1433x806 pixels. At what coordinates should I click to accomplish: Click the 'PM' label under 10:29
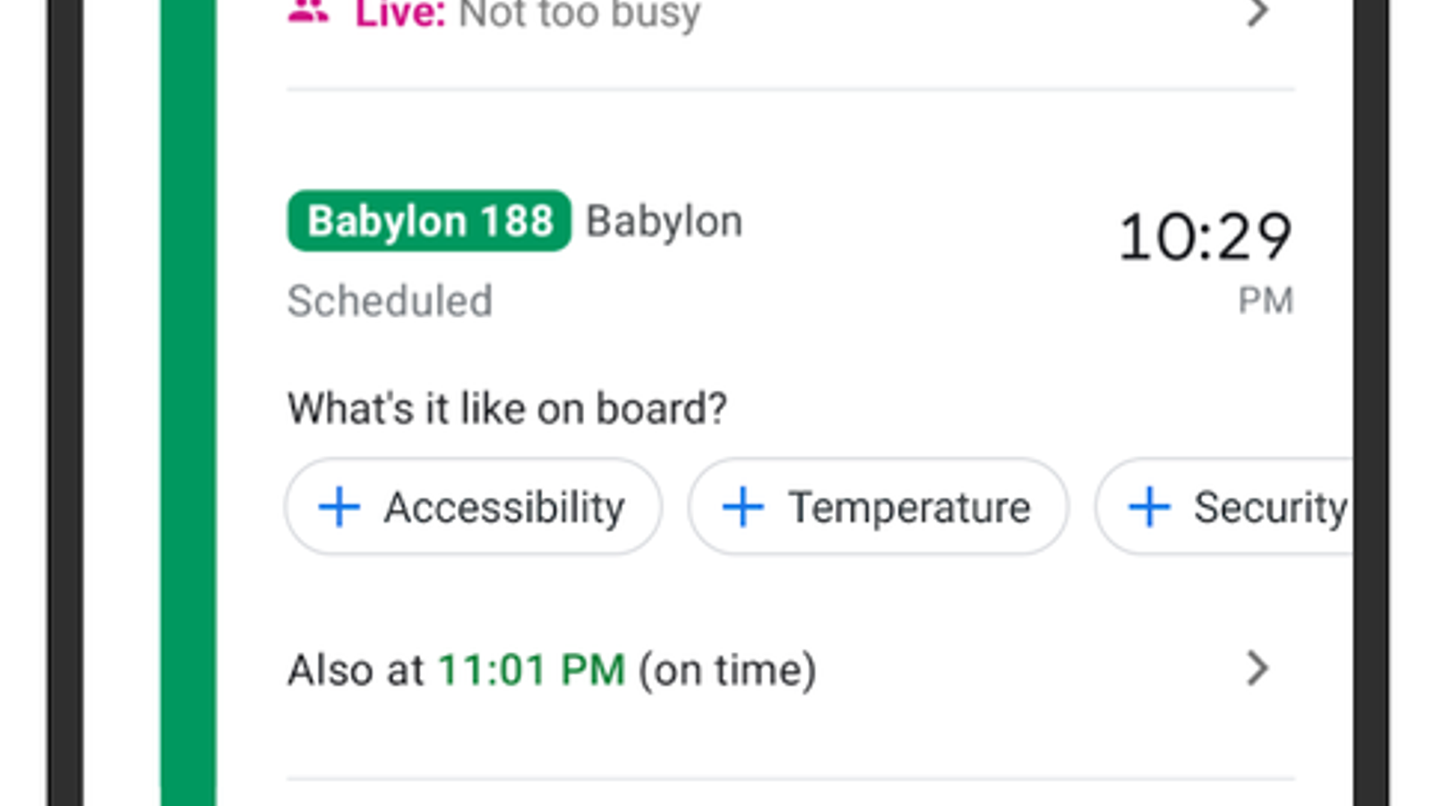tap(1265, 301)
